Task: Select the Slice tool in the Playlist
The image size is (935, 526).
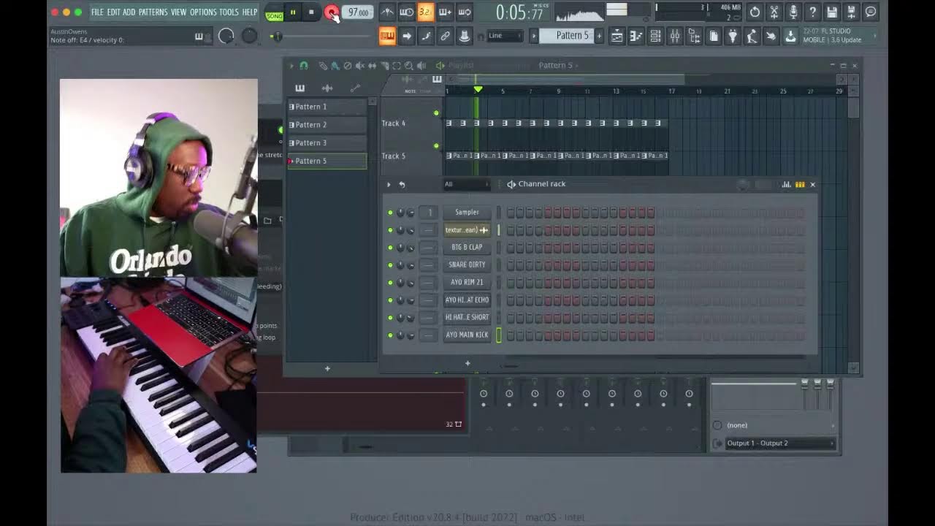Action: click(385, 66)
